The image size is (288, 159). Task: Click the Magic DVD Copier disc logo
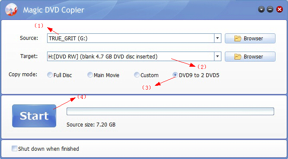tap(11, 10)
